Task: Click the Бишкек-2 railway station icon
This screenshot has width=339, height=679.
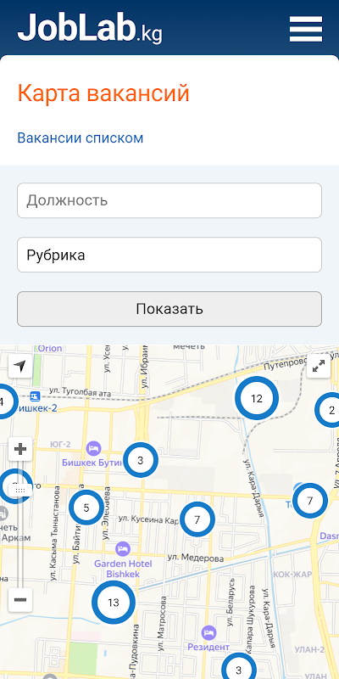Action: click(x=35, y=396)
